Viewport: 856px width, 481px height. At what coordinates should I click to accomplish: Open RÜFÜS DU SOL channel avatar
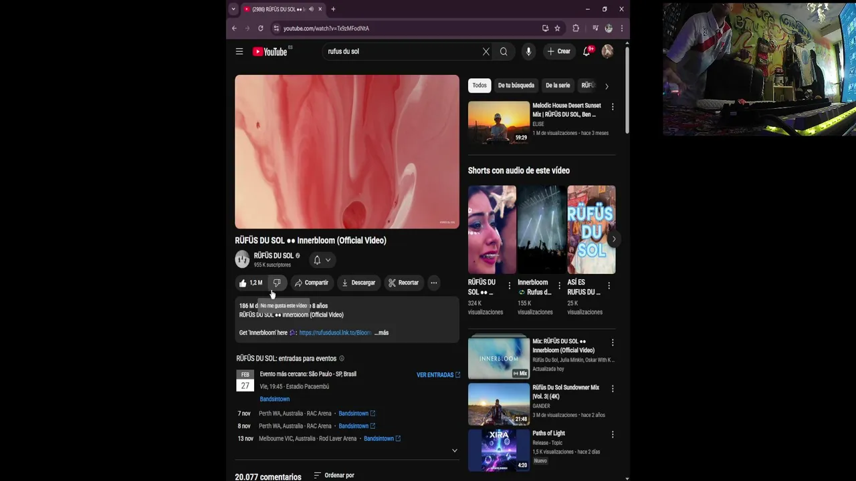pyautogui.click(x=242, y=259)
